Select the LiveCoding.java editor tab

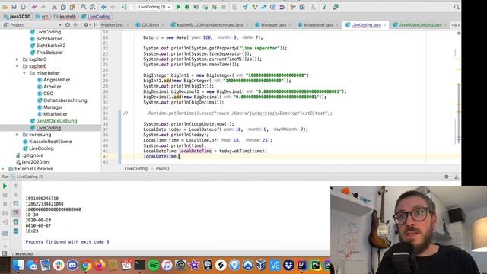pos(364,25)
